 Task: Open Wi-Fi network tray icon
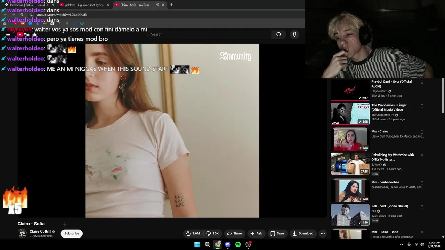[x=416, y=244]
